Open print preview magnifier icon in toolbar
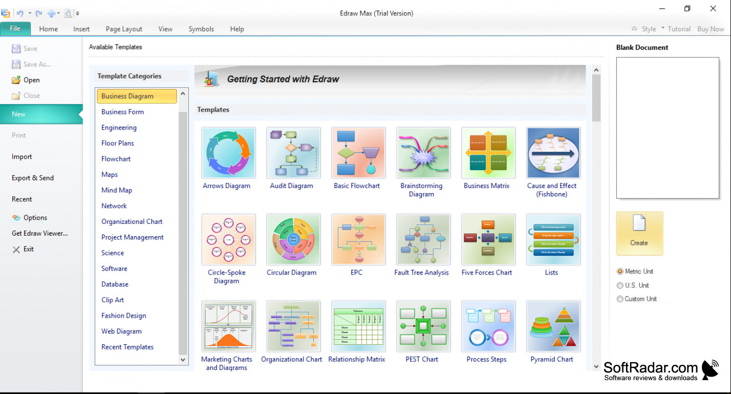 tap(68, 13)
